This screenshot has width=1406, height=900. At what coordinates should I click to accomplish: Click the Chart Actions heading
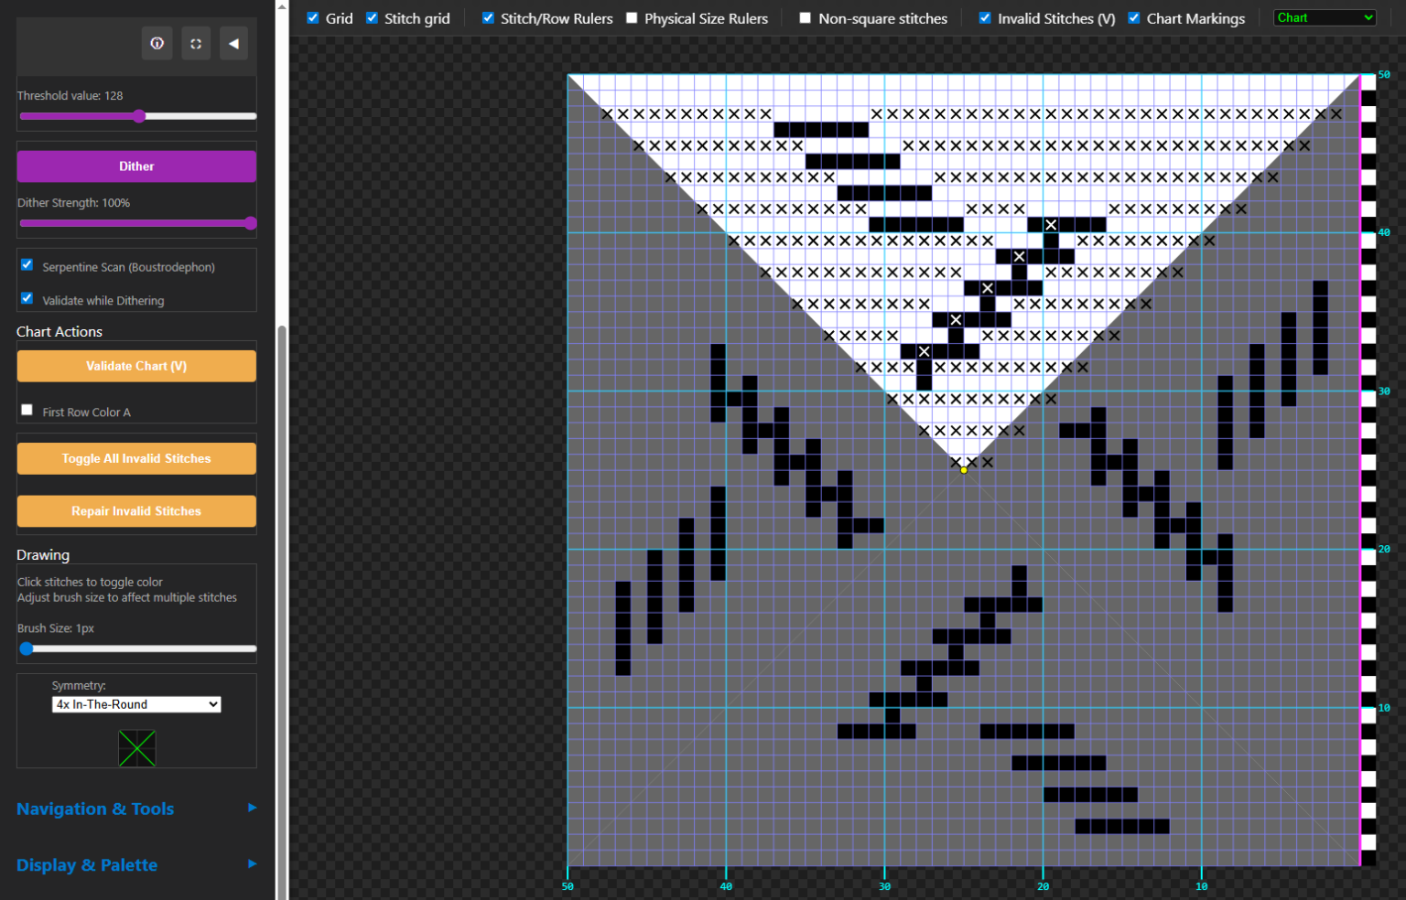(x=59, y=331)
